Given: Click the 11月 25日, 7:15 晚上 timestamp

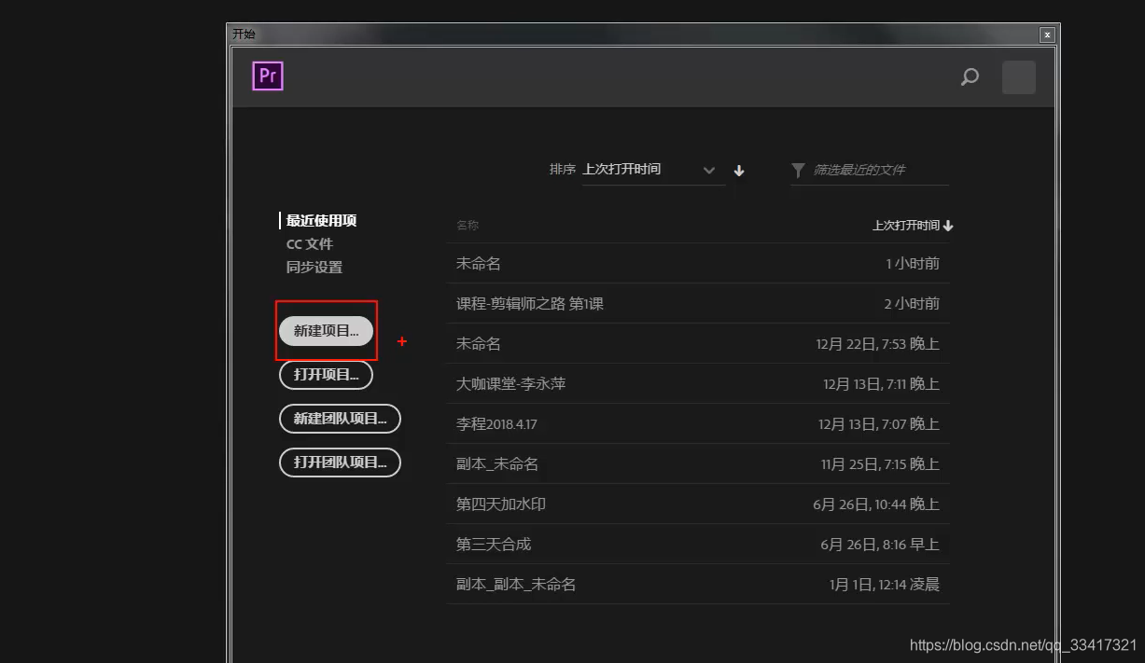Looking at the screenshot, I should tap(880, 464).
